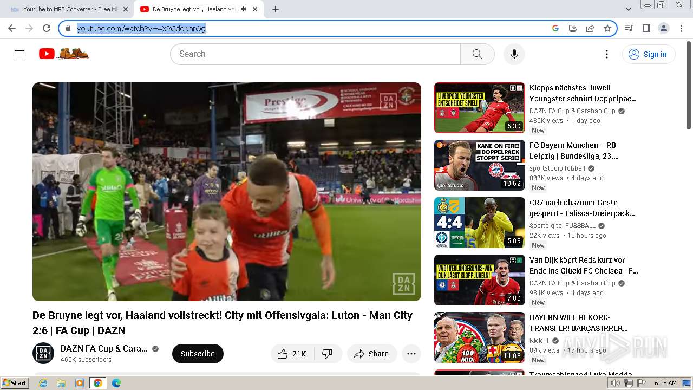The image size is (693, 390).
Task: Reload the current page
Action: [x=47, y=28]
